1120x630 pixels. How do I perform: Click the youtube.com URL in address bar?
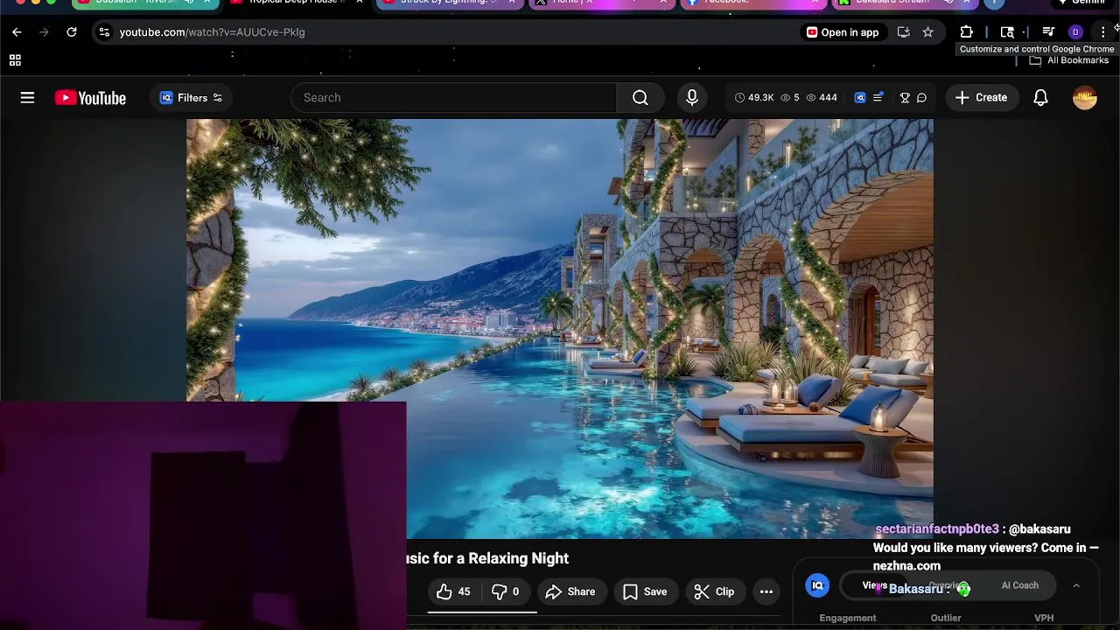[212, 32]
